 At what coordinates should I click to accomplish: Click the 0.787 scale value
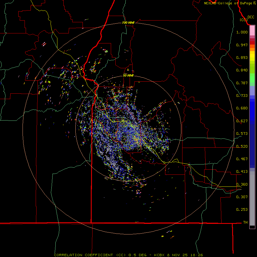tap(242, 83)
